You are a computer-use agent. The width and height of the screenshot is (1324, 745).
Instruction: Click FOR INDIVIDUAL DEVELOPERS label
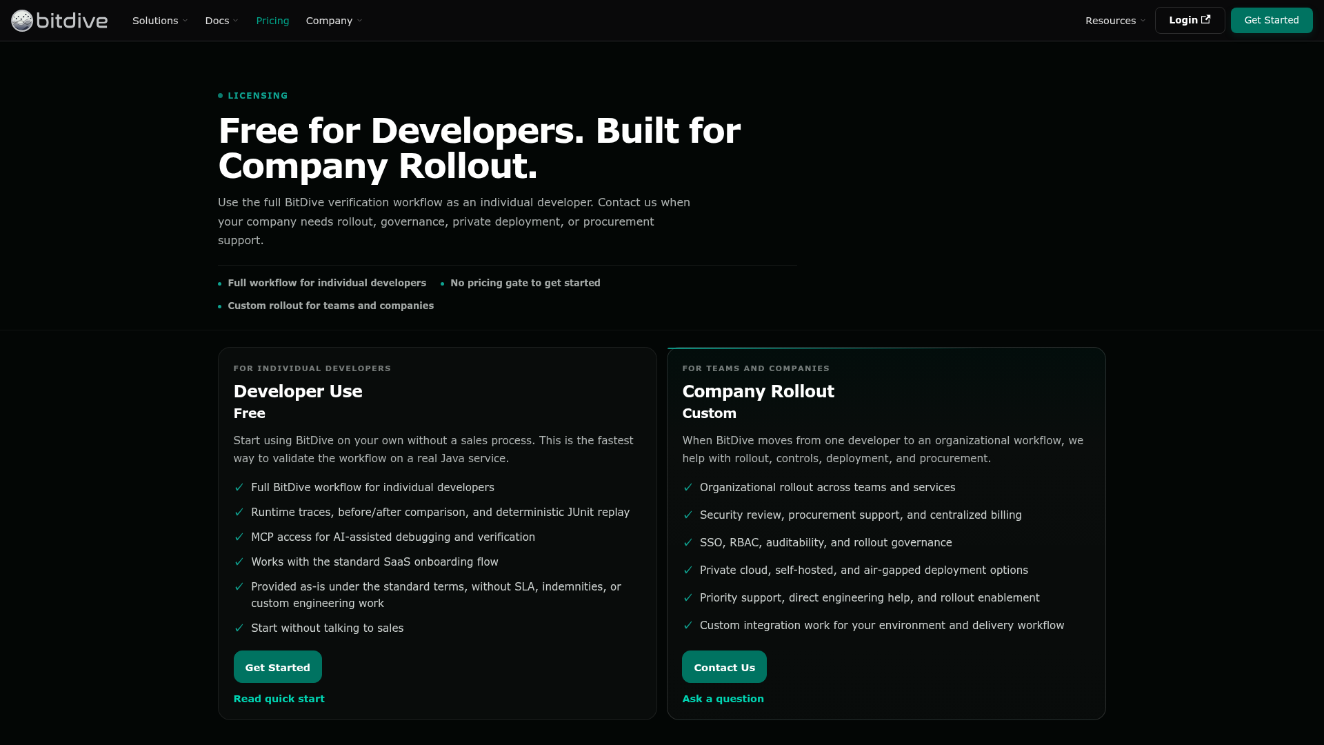click(x=312, y=368)
